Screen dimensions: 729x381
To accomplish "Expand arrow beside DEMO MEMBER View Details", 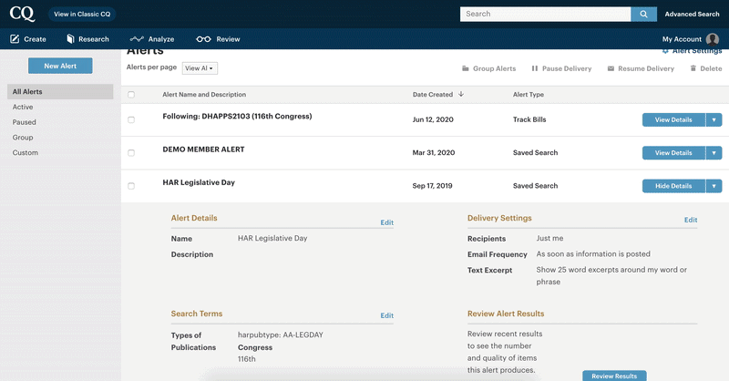I will coord(714,152).
